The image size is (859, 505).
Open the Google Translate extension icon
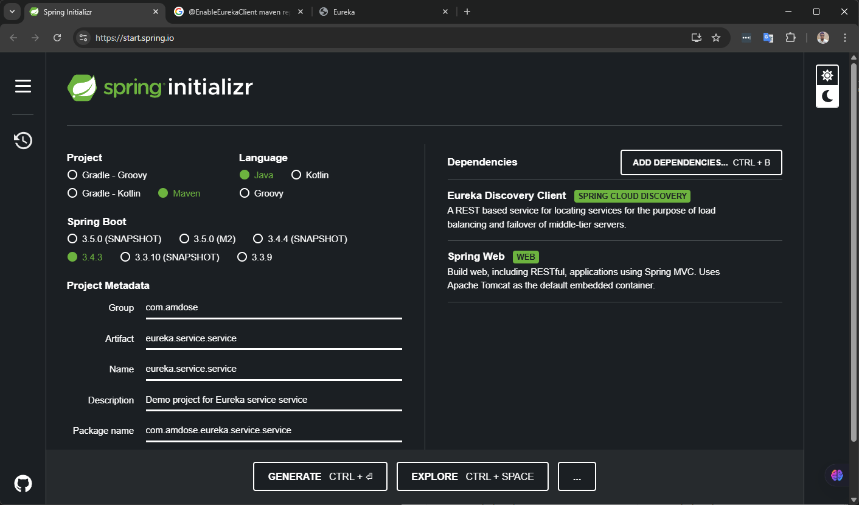[768, 38]
